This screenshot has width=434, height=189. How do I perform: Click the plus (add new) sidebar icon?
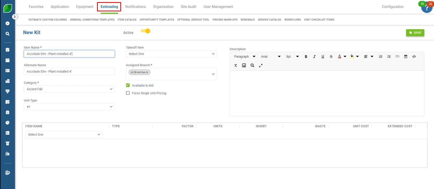(8, 24)
